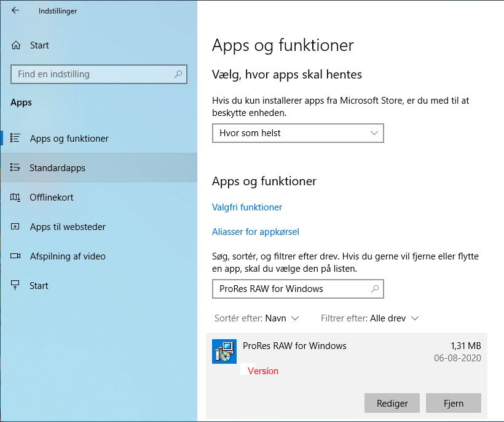Open the Sortér efter Navn dropdown
504x422 pixels.
coord(256,318)
